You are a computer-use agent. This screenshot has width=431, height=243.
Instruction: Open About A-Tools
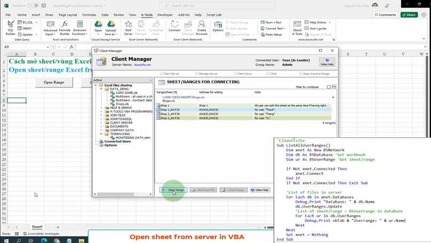tap(297, 28)
